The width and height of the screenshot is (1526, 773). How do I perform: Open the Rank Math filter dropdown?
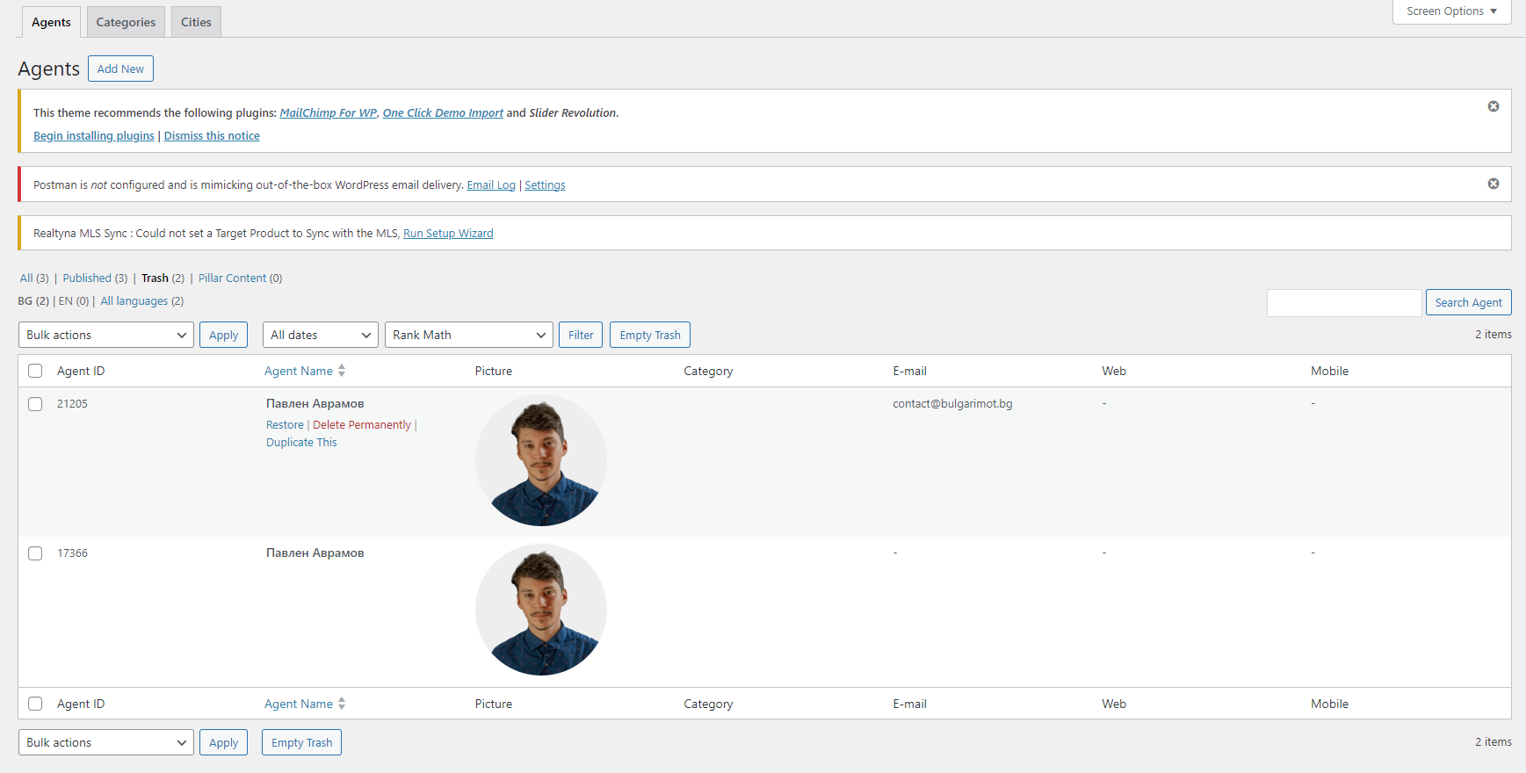tap(468, 335)
